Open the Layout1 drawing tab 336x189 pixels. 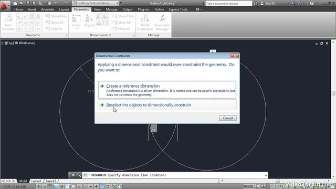click(x=36, y=181)
